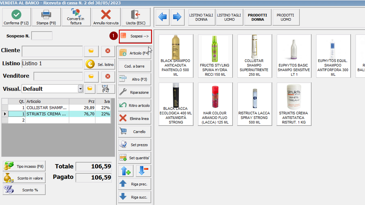Select the STRUKTIS CREMA ... row
Screen dimensions: 365x205
coord(56,114)
